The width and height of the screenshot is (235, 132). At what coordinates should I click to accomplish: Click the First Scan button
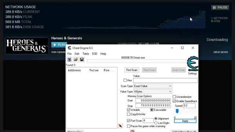pos(132,70)
